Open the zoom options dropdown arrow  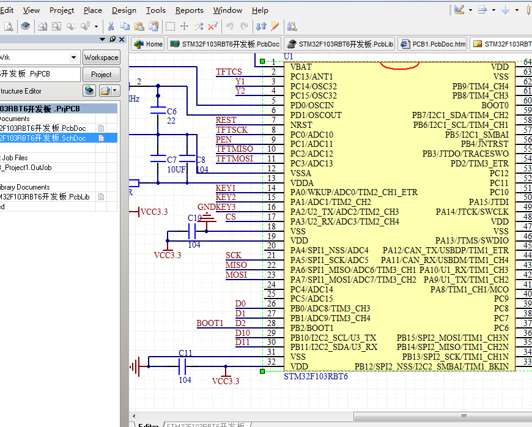97,26
